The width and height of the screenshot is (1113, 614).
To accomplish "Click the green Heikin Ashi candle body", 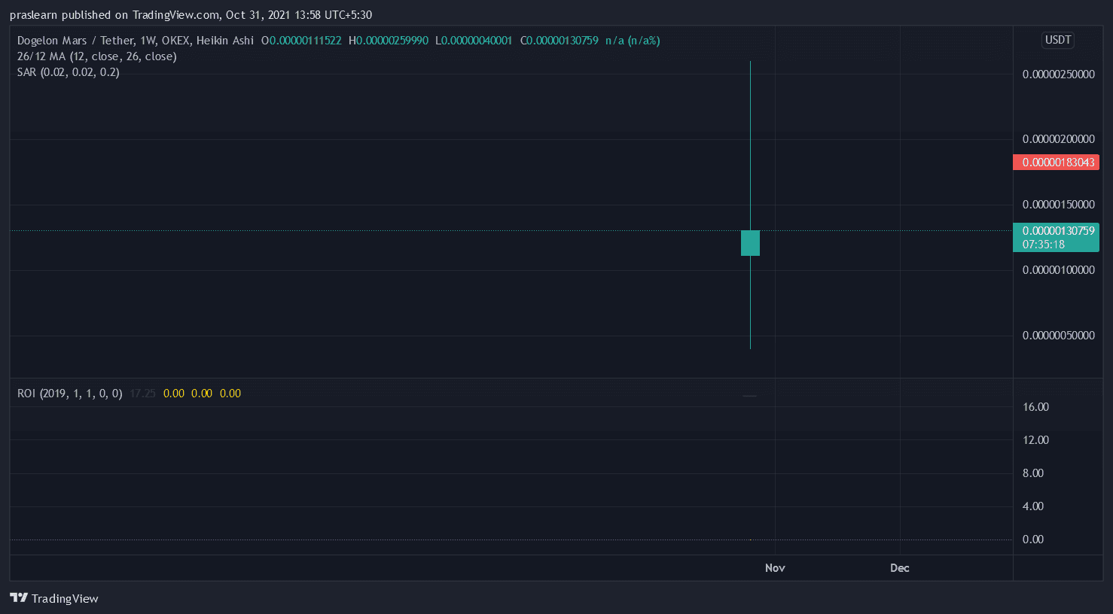I will point(750,243).
